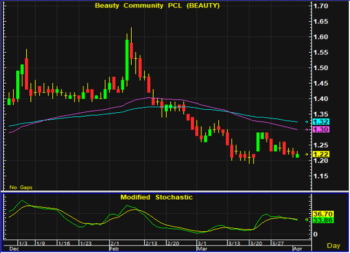The height and width of the screenshot is (253, 350).
Task: Click the 1/16 date marker
Action: (x=64, y=244)
